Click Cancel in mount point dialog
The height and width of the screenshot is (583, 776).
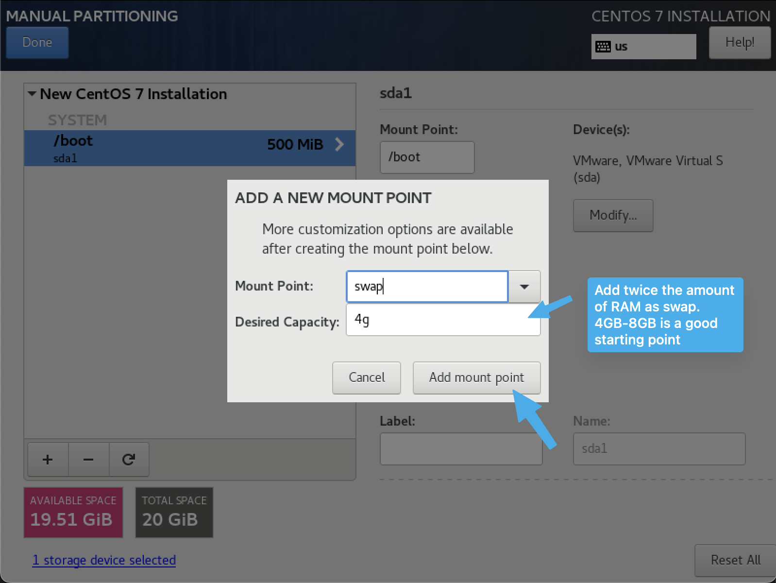click(x=367, y=377)
